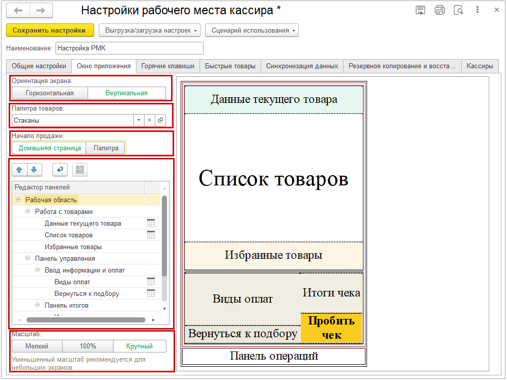This screenshot has height=380, width=507.
Task: Click the back navigation arrow
Action: [x=18, y=11]
